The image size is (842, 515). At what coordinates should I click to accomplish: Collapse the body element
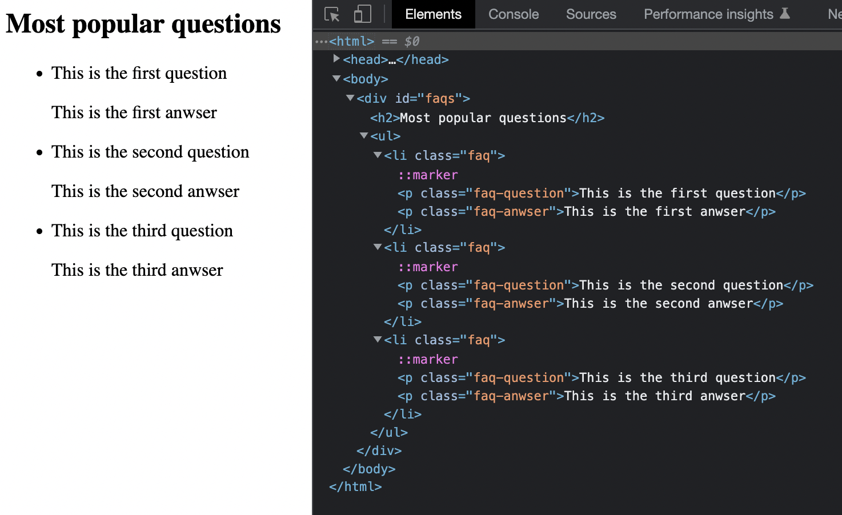coord(336,78)
